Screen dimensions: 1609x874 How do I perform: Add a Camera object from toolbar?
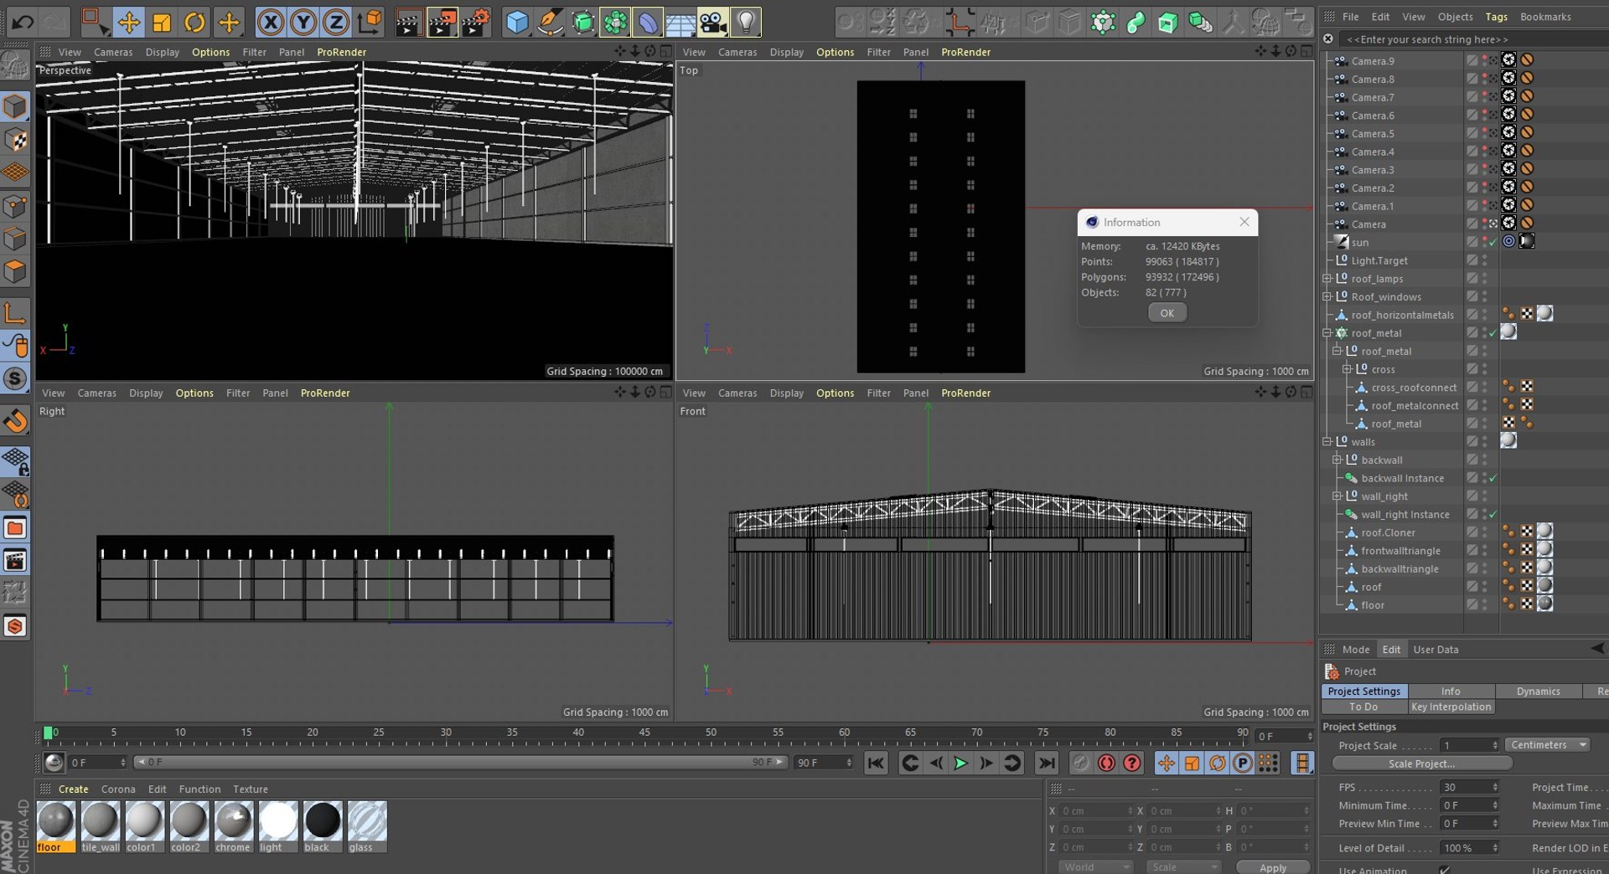coord(713,22)
